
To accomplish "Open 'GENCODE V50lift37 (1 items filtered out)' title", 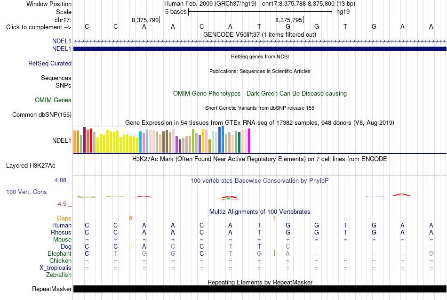I will click(260, 34).
